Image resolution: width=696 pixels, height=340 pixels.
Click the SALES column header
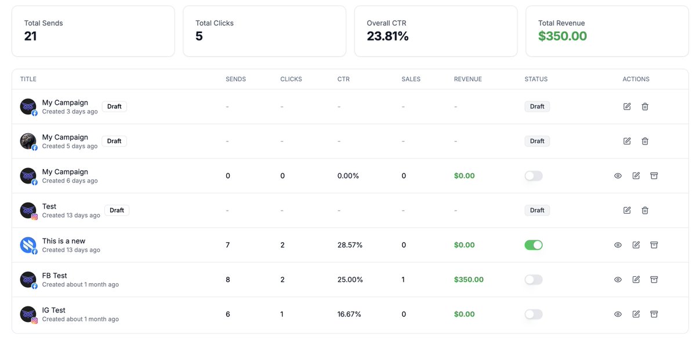click(411, 79)
